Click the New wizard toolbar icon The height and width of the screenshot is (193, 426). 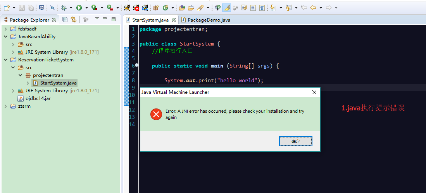tap(7, 8)
